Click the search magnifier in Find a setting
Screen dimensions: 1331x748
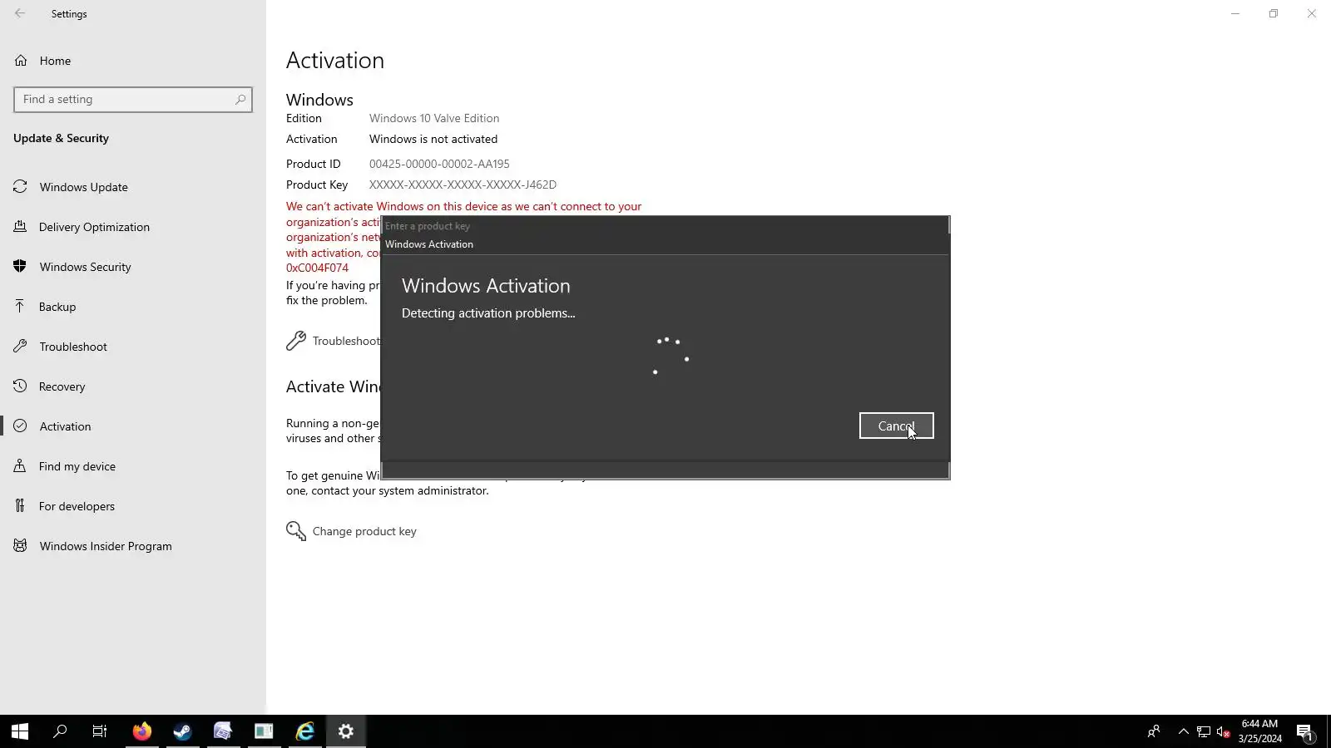240,100
